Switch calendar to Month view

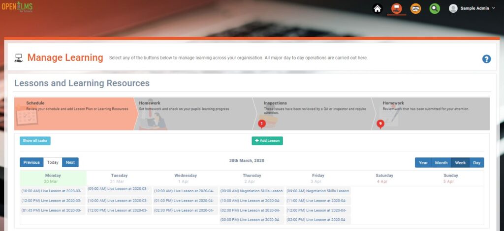click(441, 163)
